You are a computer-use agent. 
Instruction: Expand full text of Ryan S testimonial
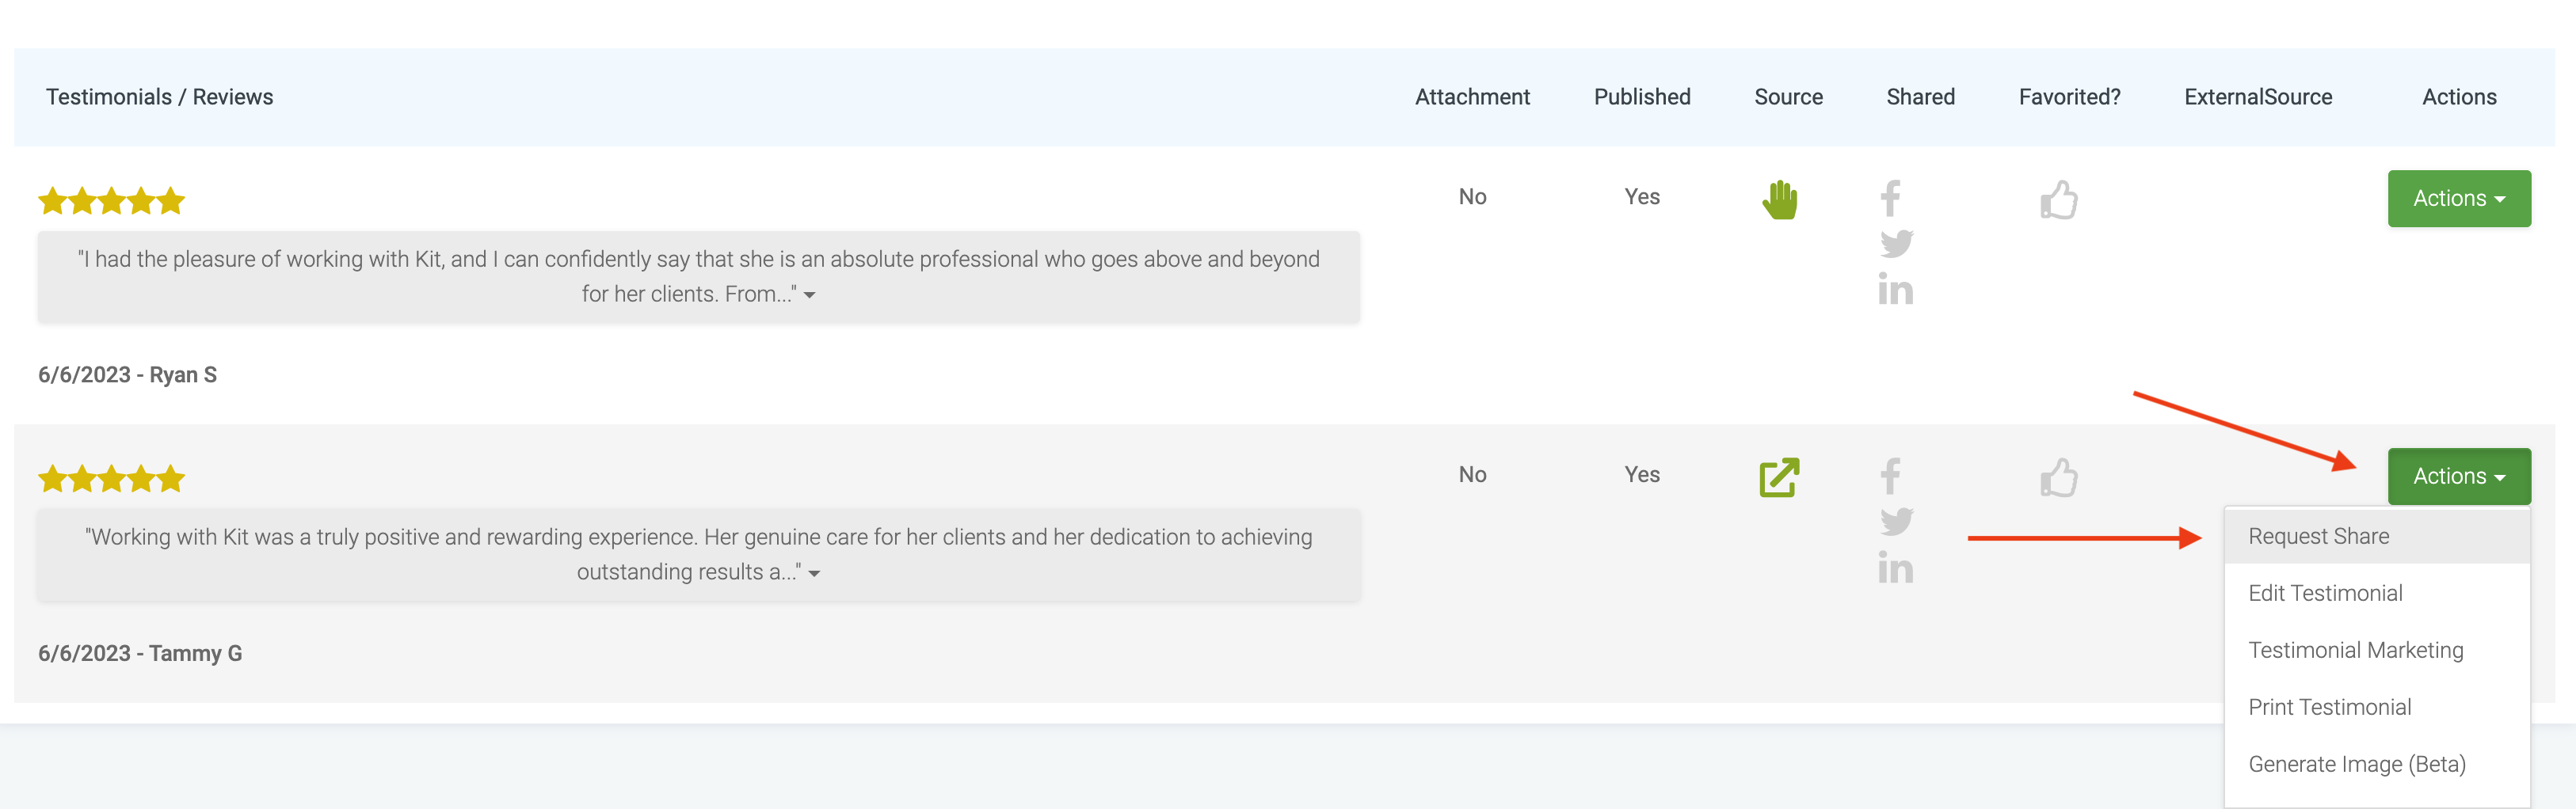(x=810, y=295)
